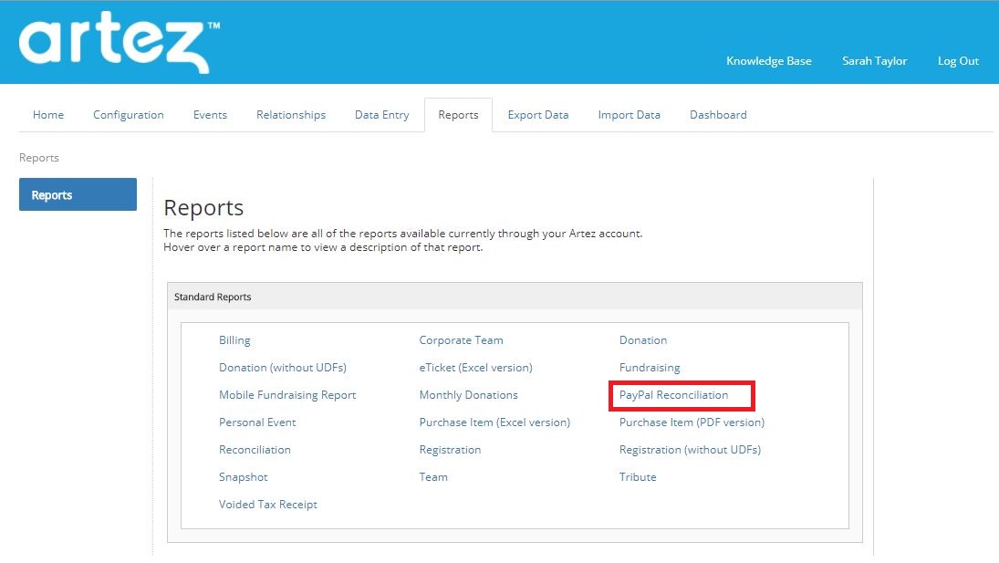Screen dimensions: 999x563
Task: Open the Relationships tab
Action: [290, 115]
